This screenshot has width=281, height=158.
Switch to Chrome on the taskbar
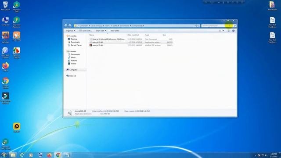coord(58,155)
